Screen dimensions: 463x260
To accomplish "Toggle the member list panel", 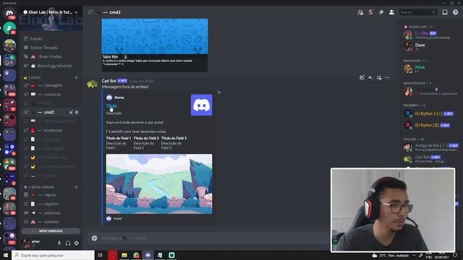I will click(391, 12).
